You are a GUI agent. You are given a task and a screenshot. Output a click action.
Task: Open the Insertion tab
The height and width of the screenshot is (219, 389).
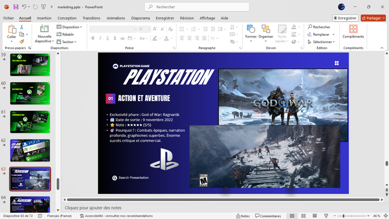(x=44, y=18)
